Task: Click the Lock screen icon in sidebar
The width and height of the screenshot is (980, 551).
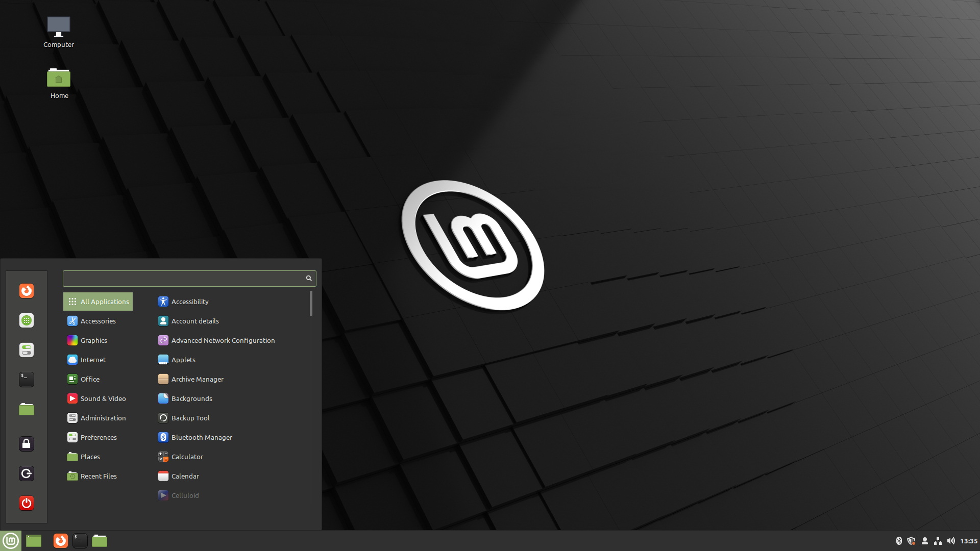Action: (26, 443)
